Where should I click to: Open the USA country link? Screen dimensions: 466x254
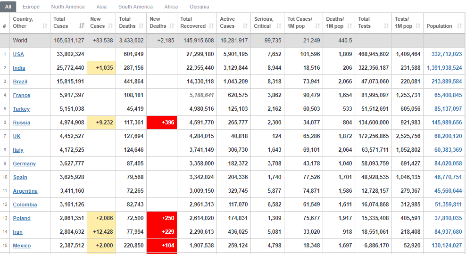point(18,54)
